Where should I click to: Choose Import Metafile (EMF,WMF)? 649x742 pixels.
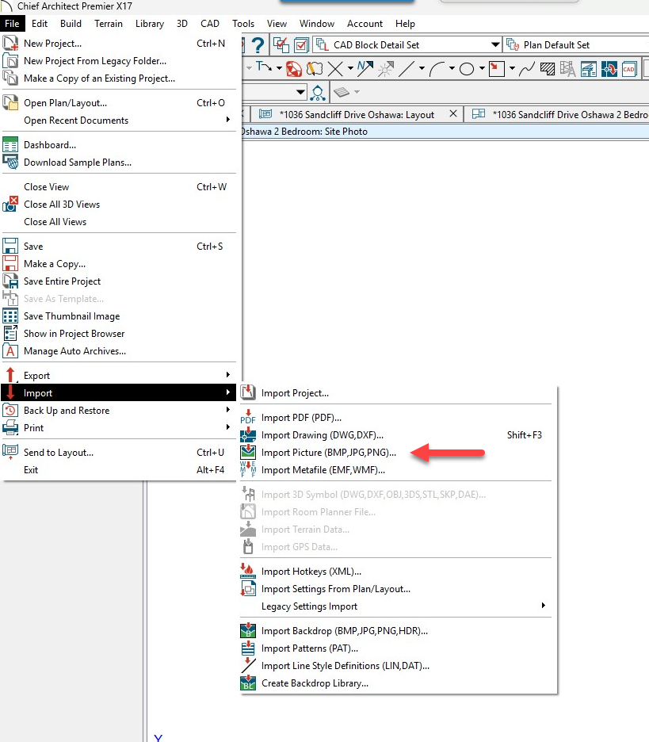pos(396,470)
